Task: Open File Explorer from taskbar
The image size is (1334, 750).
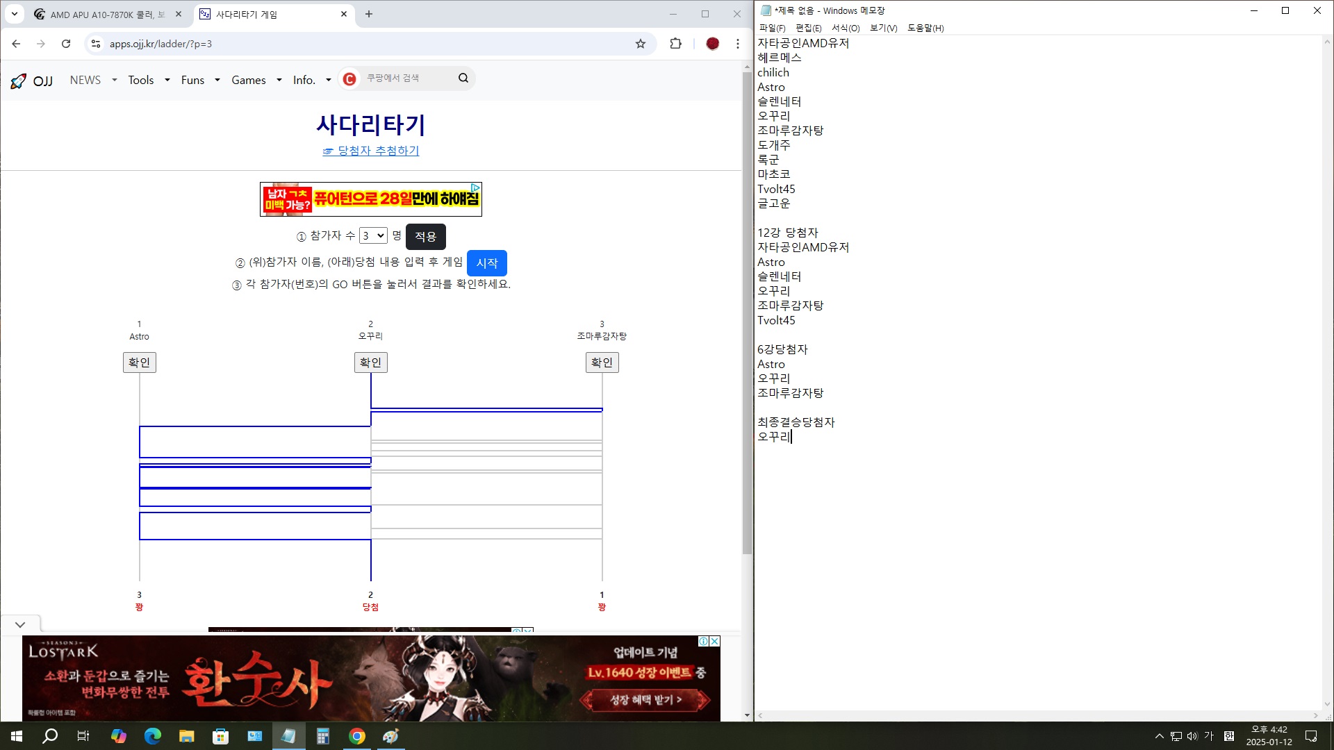Action: [186, 736]
